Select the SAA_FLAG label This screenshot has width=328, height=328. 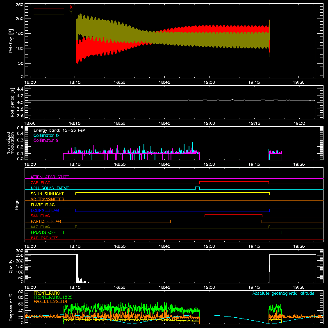point(40,216)
